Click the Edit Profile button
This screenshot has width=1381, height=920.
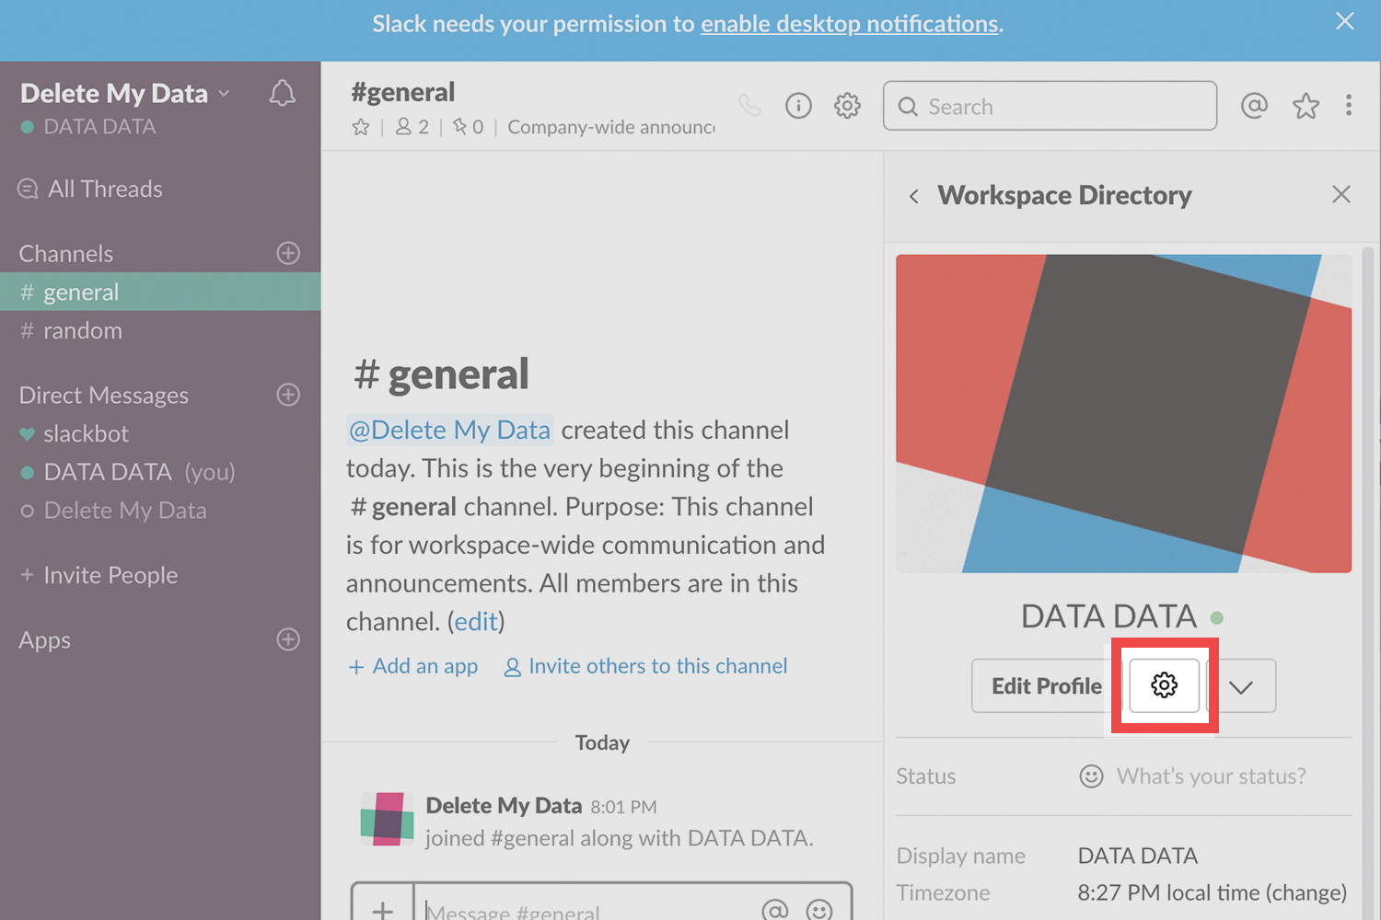click(x=1046, y=686)
